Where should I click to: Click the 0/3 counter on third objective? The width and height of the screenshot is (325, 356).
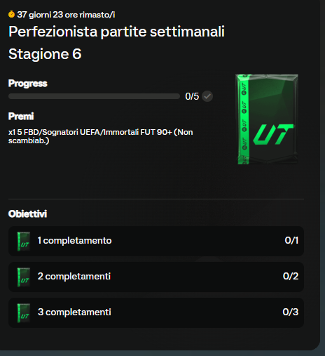[x=291, y=312]
